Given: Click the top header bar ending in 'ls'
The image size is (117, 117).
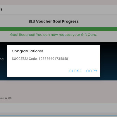Looking at the screenshot, I should point(58,9).
